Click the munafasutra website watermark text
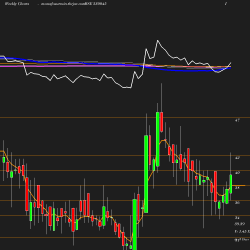The height and width of the screenshot is (250, 250). pos(63,4)
